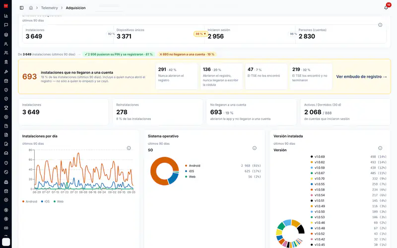This screenshot has height=248, width=397.
Task: Toggle Web series in line chart legend
Action: pos(59,201)
